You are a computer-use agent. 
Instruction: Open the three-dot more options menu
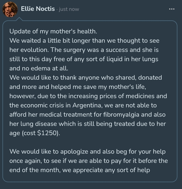point(171,9)
